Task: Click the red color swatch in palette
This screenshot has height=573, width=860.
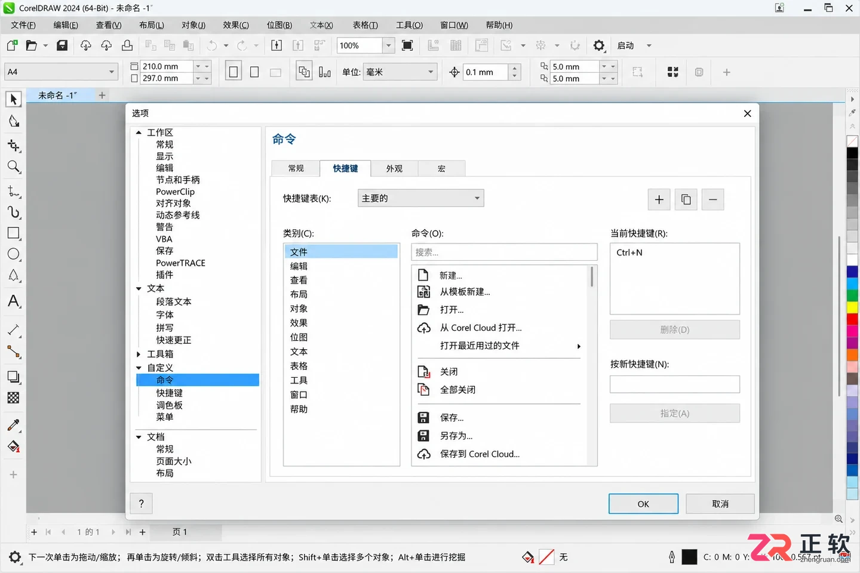Action: (852, 319)
